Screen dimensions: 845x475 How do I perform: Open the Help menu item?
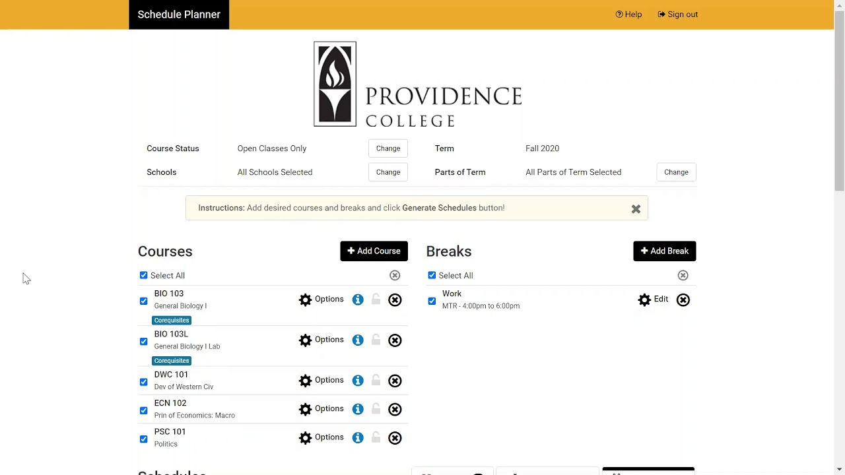628,15
